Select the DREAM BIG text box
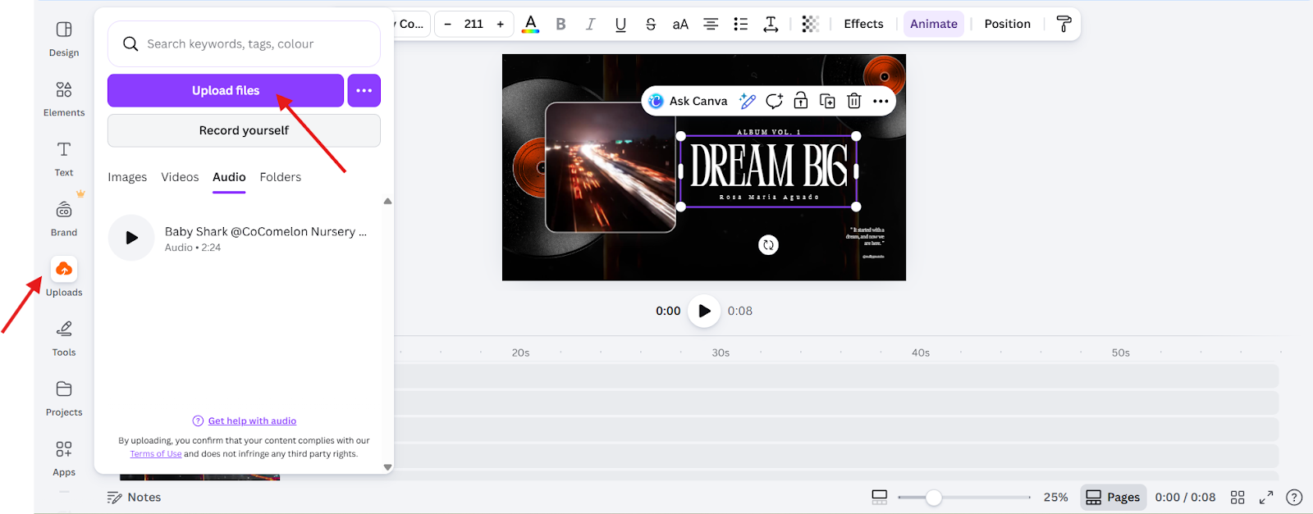Image resolution: width=1313 pixels, height=514 pixels. pyautogui.click(x=769, y=171)
